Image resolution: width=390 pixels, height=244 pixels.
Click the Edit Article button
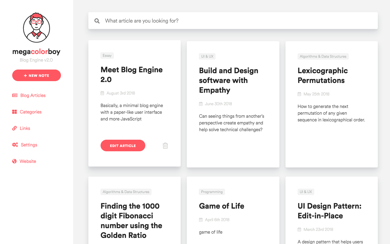tap(123, 145)
